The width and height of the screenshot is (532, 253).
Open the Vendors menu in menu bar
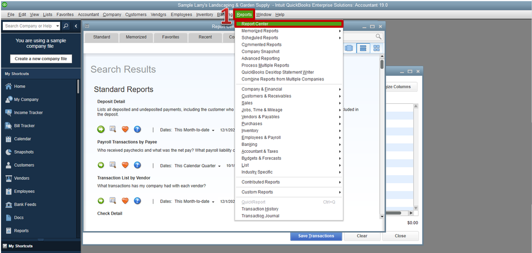click(x=159, y=14)
